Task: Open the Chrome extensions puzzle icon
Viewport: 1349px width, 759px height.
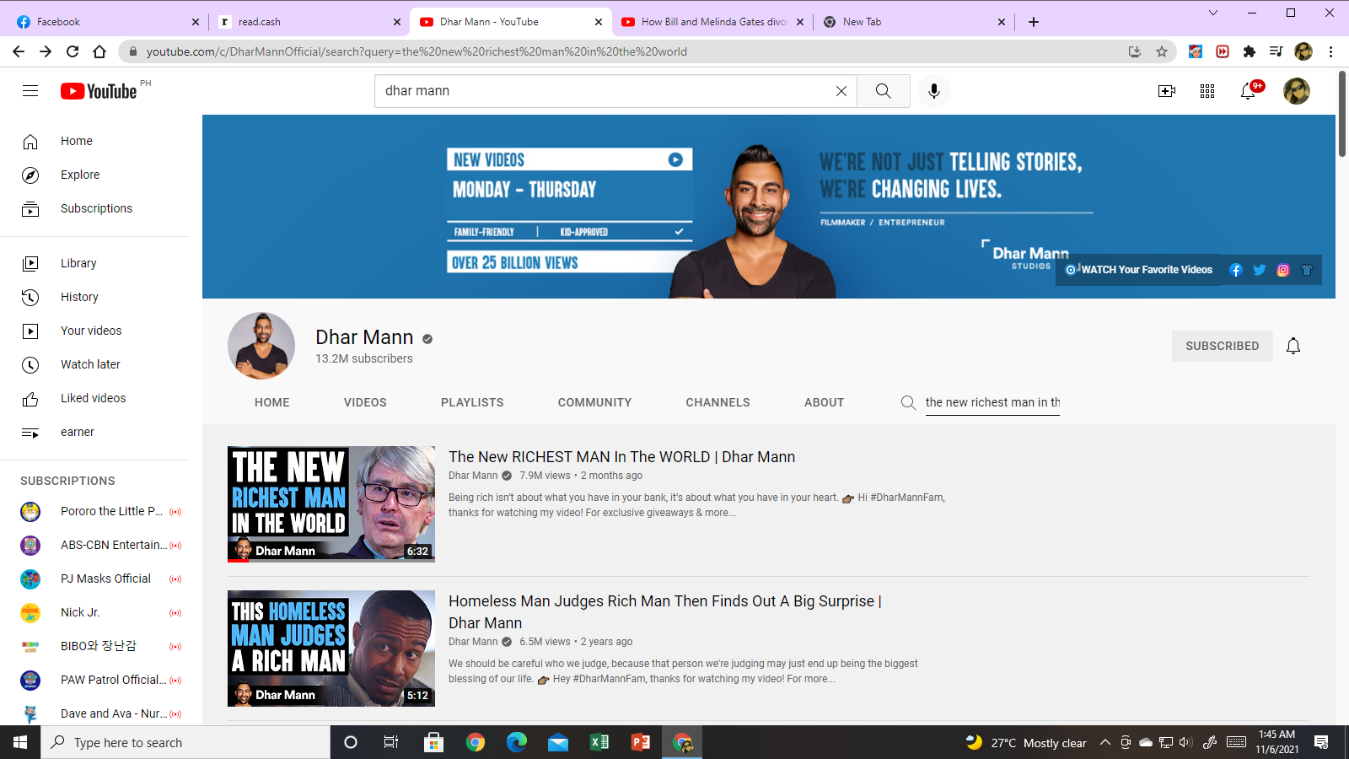Action: 1250,51
